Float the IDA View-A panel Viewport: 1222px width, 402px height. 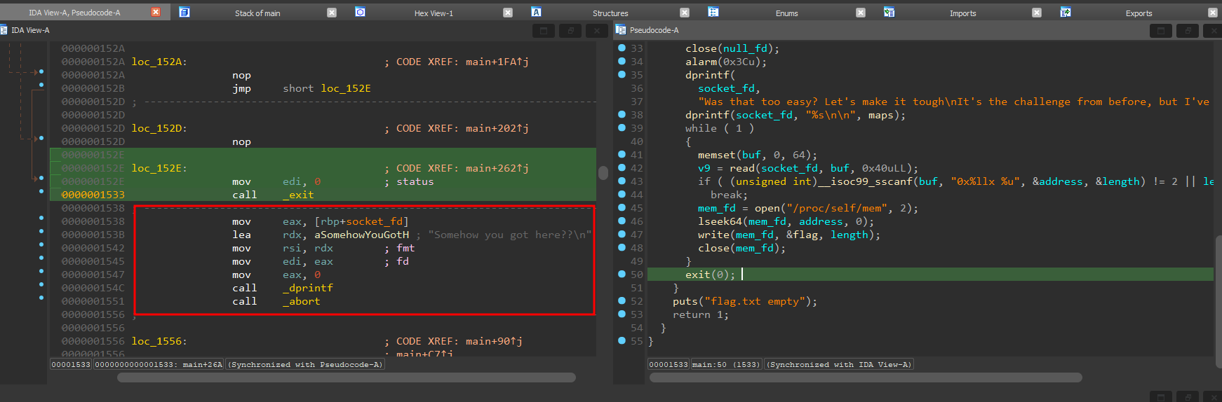(570, 31)
